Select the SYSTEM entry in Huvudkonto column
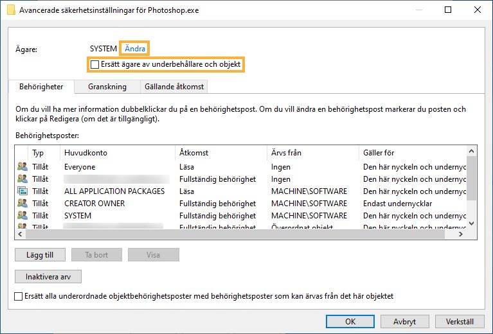 pyautogui.click(x=78, y=216)
